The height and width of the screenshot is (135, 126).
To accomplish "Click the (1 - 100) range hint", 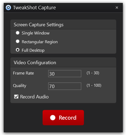I will 94,85.
